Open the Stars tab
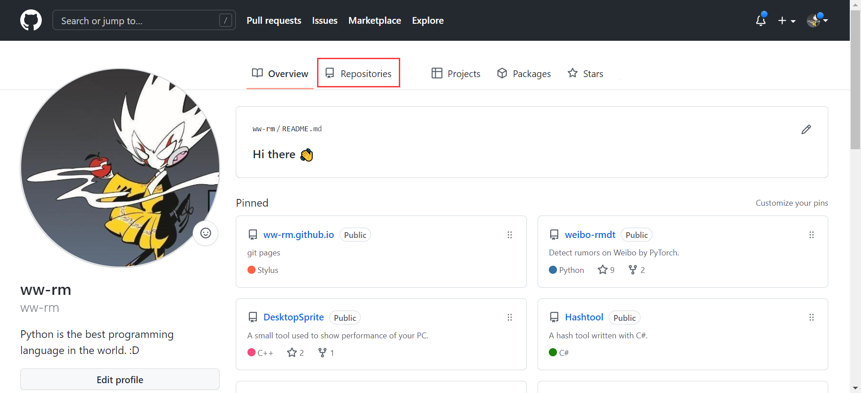The height and width of the screenshot is (393, 861). (x=585, y=73)
